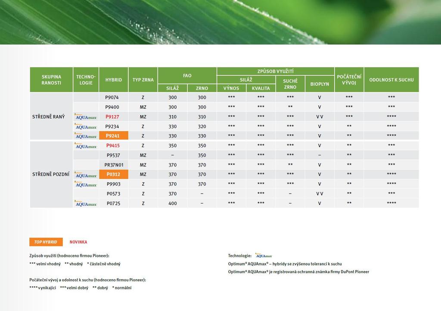Click hybrid name P9537

(x=113, y=155)
